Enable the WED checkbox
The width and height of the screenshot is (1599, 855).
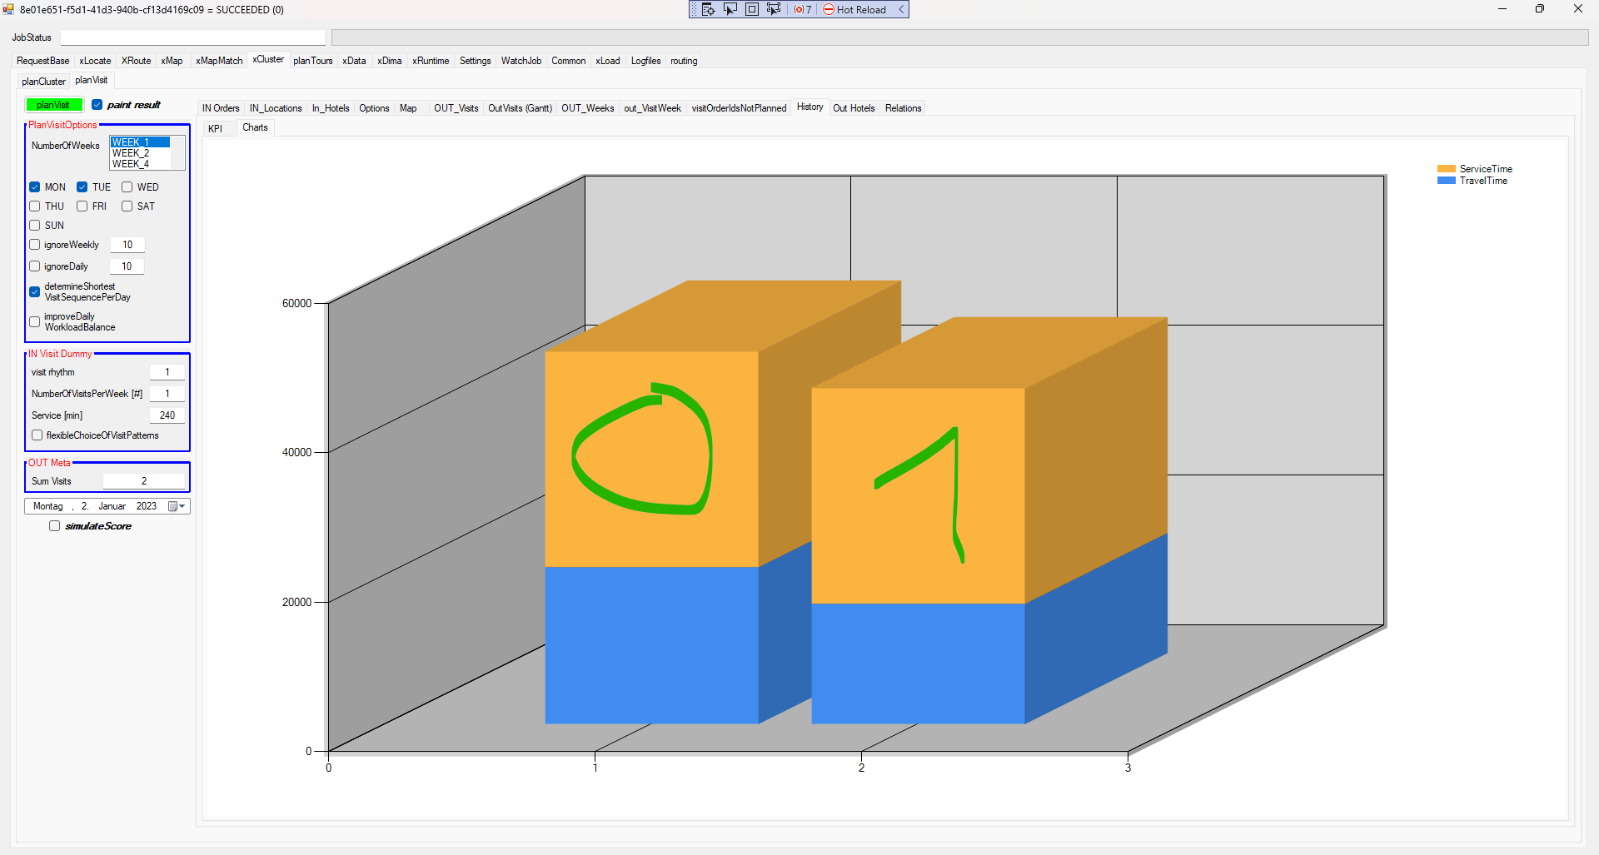point(127,187)
